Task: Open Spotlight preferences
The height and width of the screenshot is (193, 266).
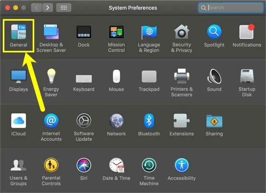Action: pyautogui.click(x=214, y=36)
